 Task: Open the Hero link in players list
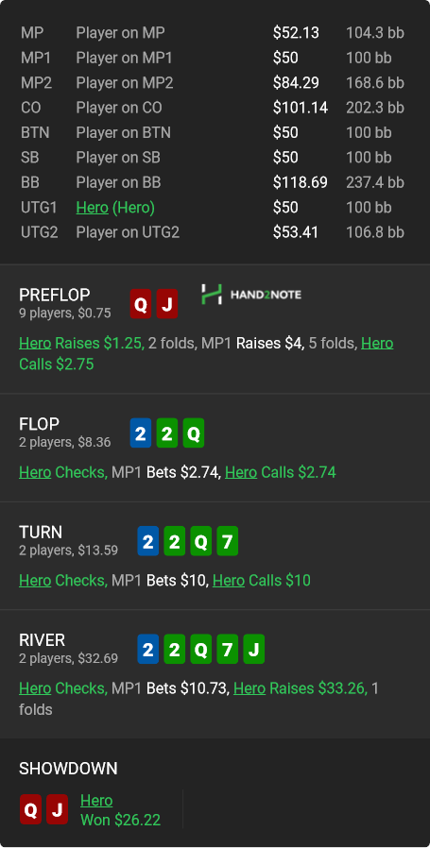(x=92, y=207)
